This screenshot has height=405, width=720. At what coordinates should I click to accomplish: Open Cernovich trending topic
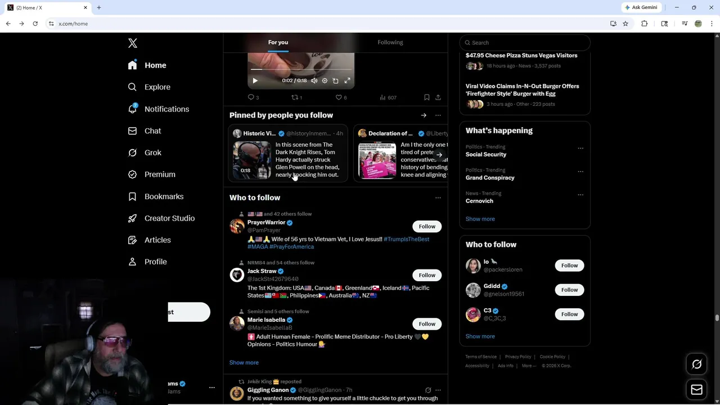(479, 201)
